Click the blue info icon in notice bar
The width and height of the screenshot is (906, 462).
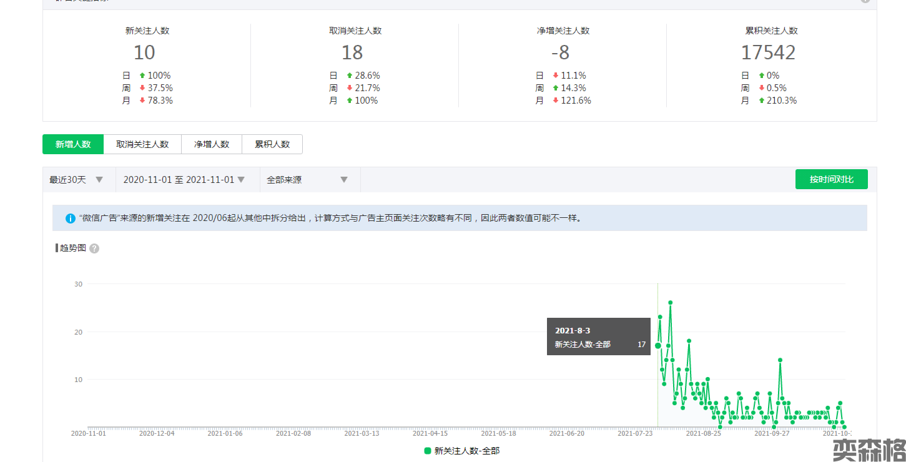[70, 219]
